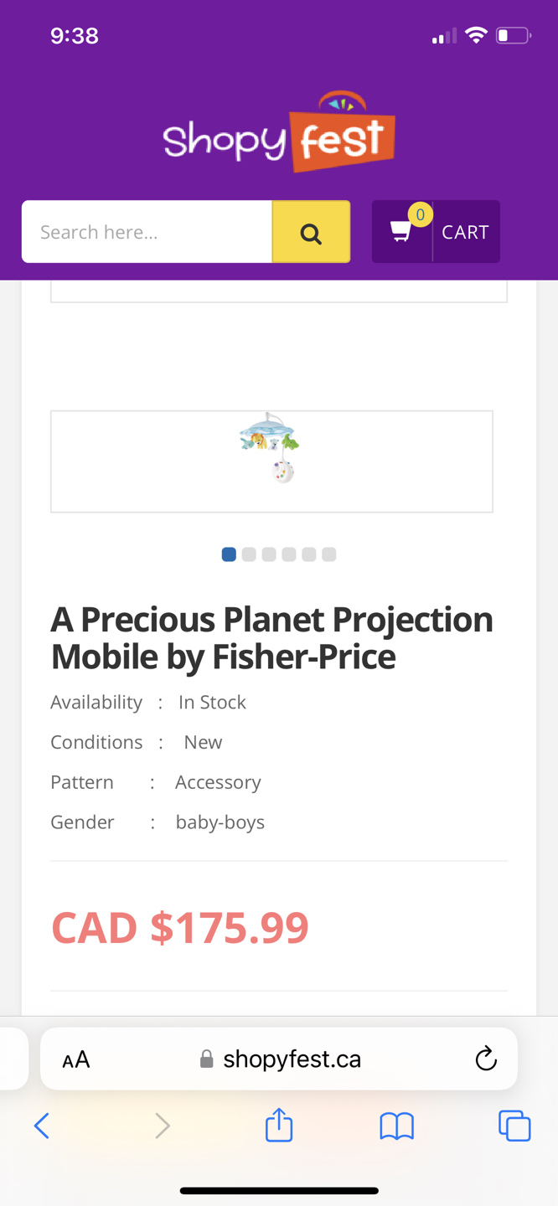Open the AA reader text options
The image size is (558, 1206).
tap(76, 1059)
